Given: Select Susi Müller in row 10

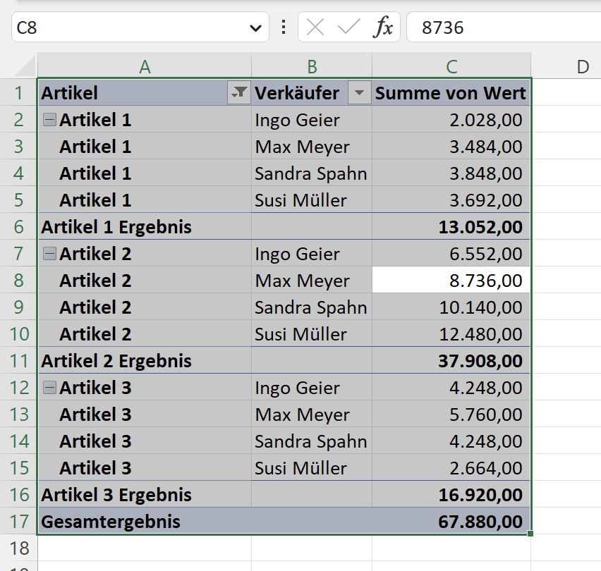Looking at the screenshot, I should [x=312, y=334].
